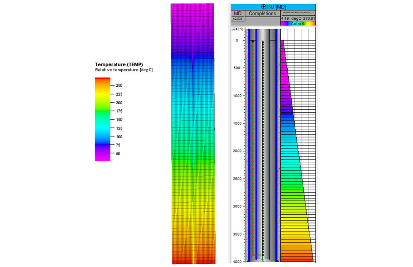The height and width of the screenshot is (267, 413).
Task: Click the 100 label on temperature legend
Action: [119, 136]
